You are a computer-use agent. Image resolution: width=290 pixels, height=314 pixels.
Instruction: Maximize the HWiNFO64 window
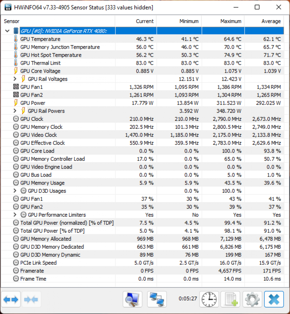[257, 7]
